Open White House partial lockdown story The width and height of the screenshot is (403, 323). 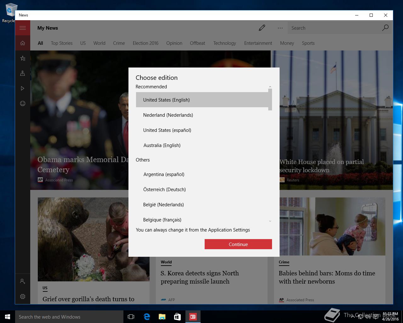(x=321, y=166)
